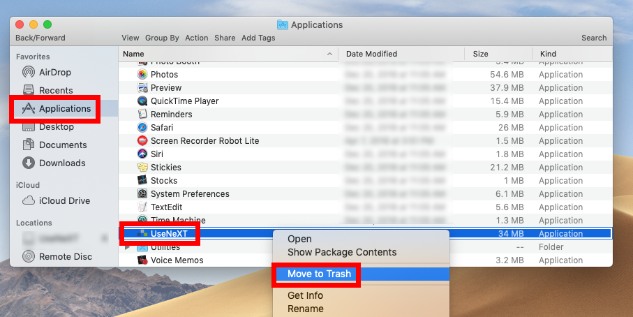Select the Voice Memos app icon

tap(142, 260)
